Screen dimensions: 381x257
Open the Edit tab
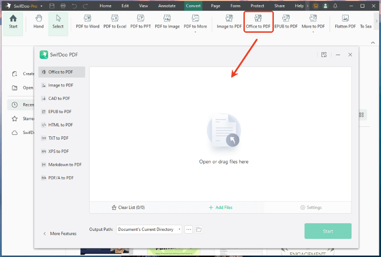click(x=125, y=6)
